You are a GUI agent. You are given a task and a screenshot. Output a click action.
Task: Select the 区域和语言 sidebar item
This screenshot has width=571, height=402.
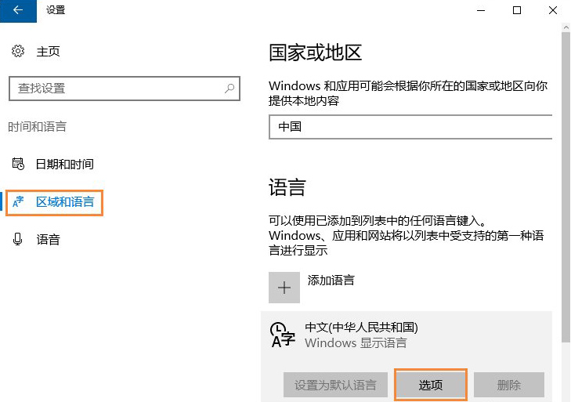pos(64,202)
